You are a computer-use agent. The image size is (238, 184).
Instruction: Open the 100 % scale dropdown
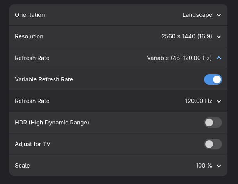[204, 166]
